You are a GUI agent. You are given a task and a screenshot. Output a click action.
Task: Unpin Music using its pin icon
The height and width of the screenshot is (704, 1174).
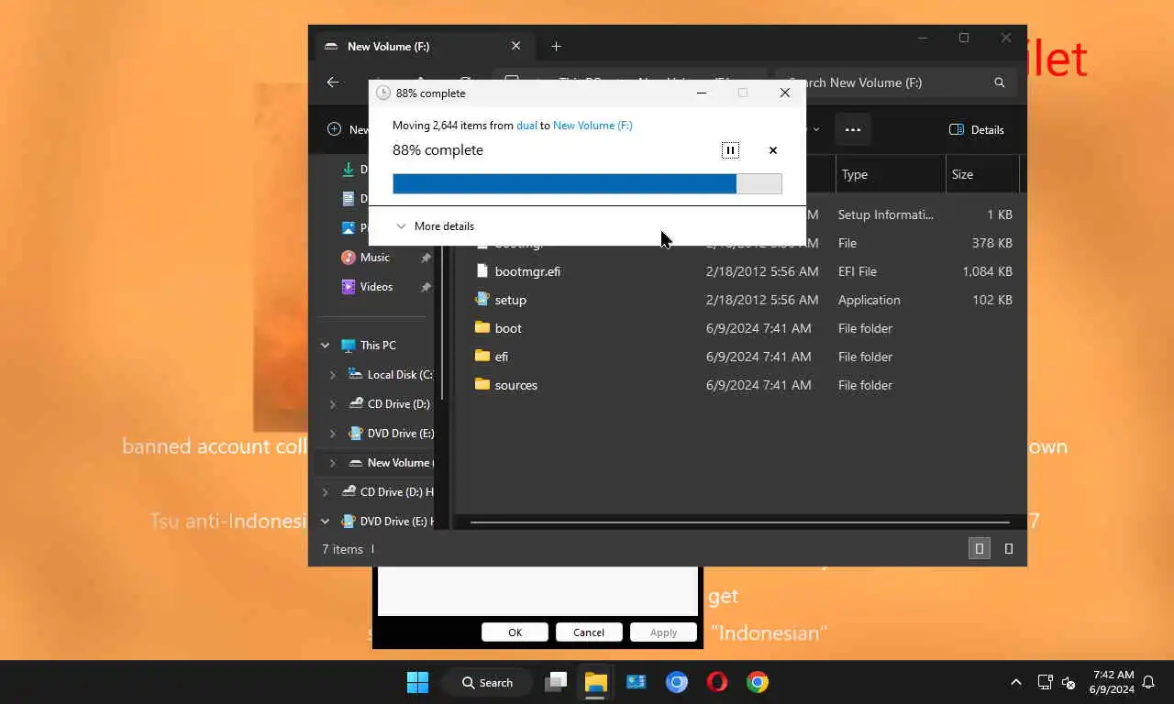pos(426,258)
